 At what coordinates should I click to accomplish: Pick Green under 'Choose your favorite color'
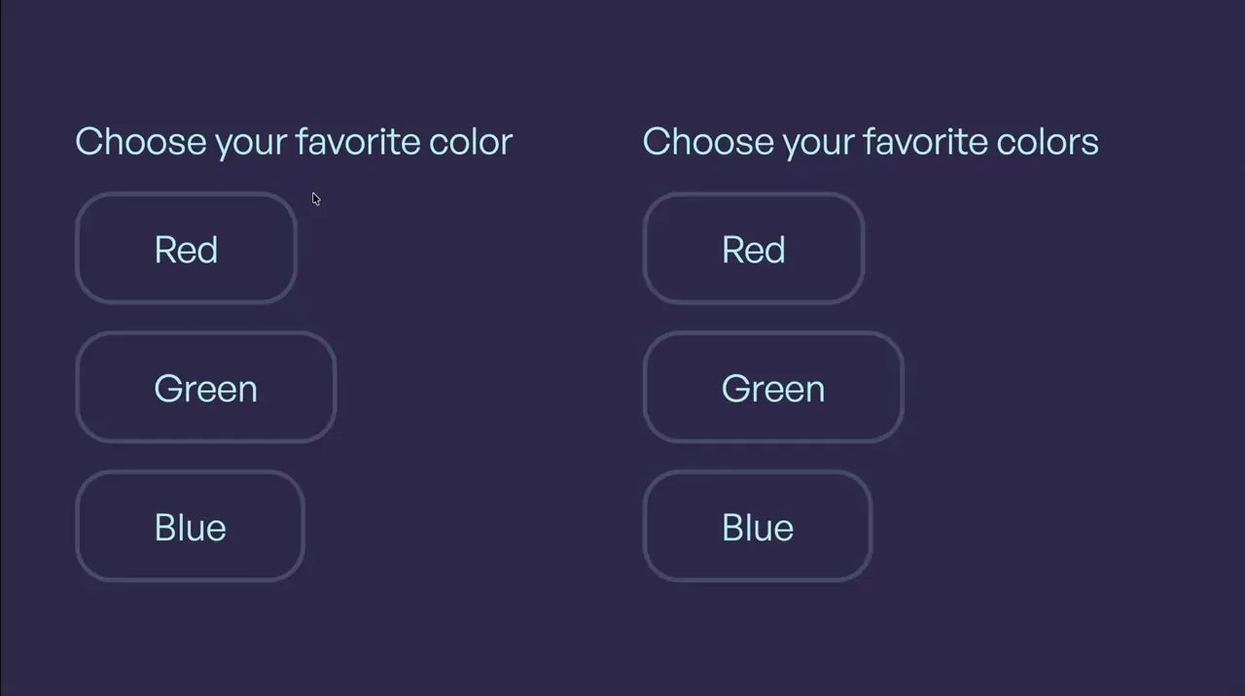pos(205,388)
